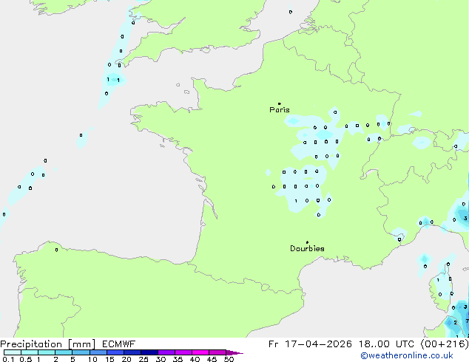Select the 1–2 mm legend swatch
Image resolution: width=469 pixels, height=362 pixels.
pos(47,352)
